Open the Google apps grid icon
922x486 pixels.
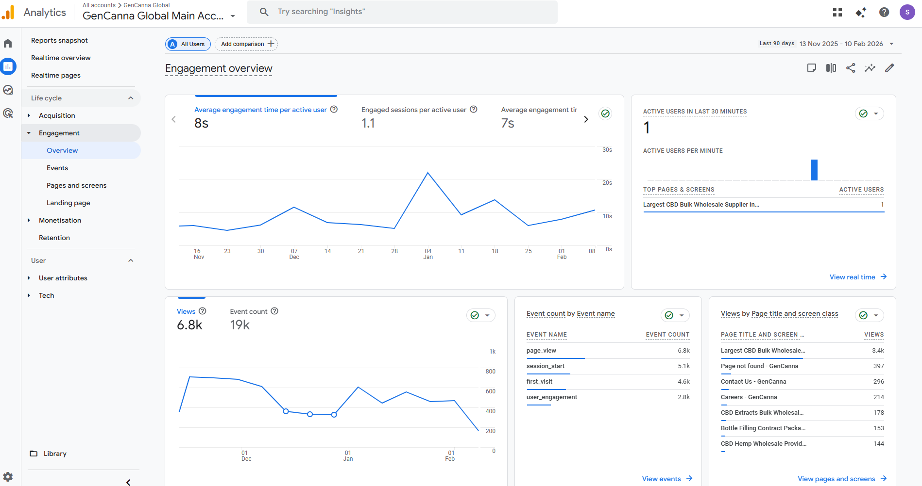pos(837,12)
